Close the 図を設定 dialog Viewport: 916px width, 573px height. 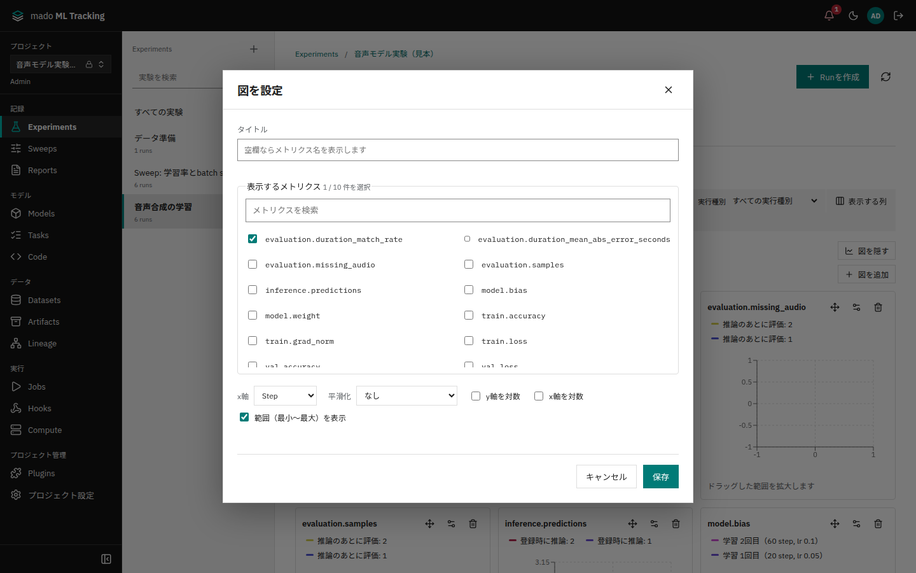coord(669,90)
